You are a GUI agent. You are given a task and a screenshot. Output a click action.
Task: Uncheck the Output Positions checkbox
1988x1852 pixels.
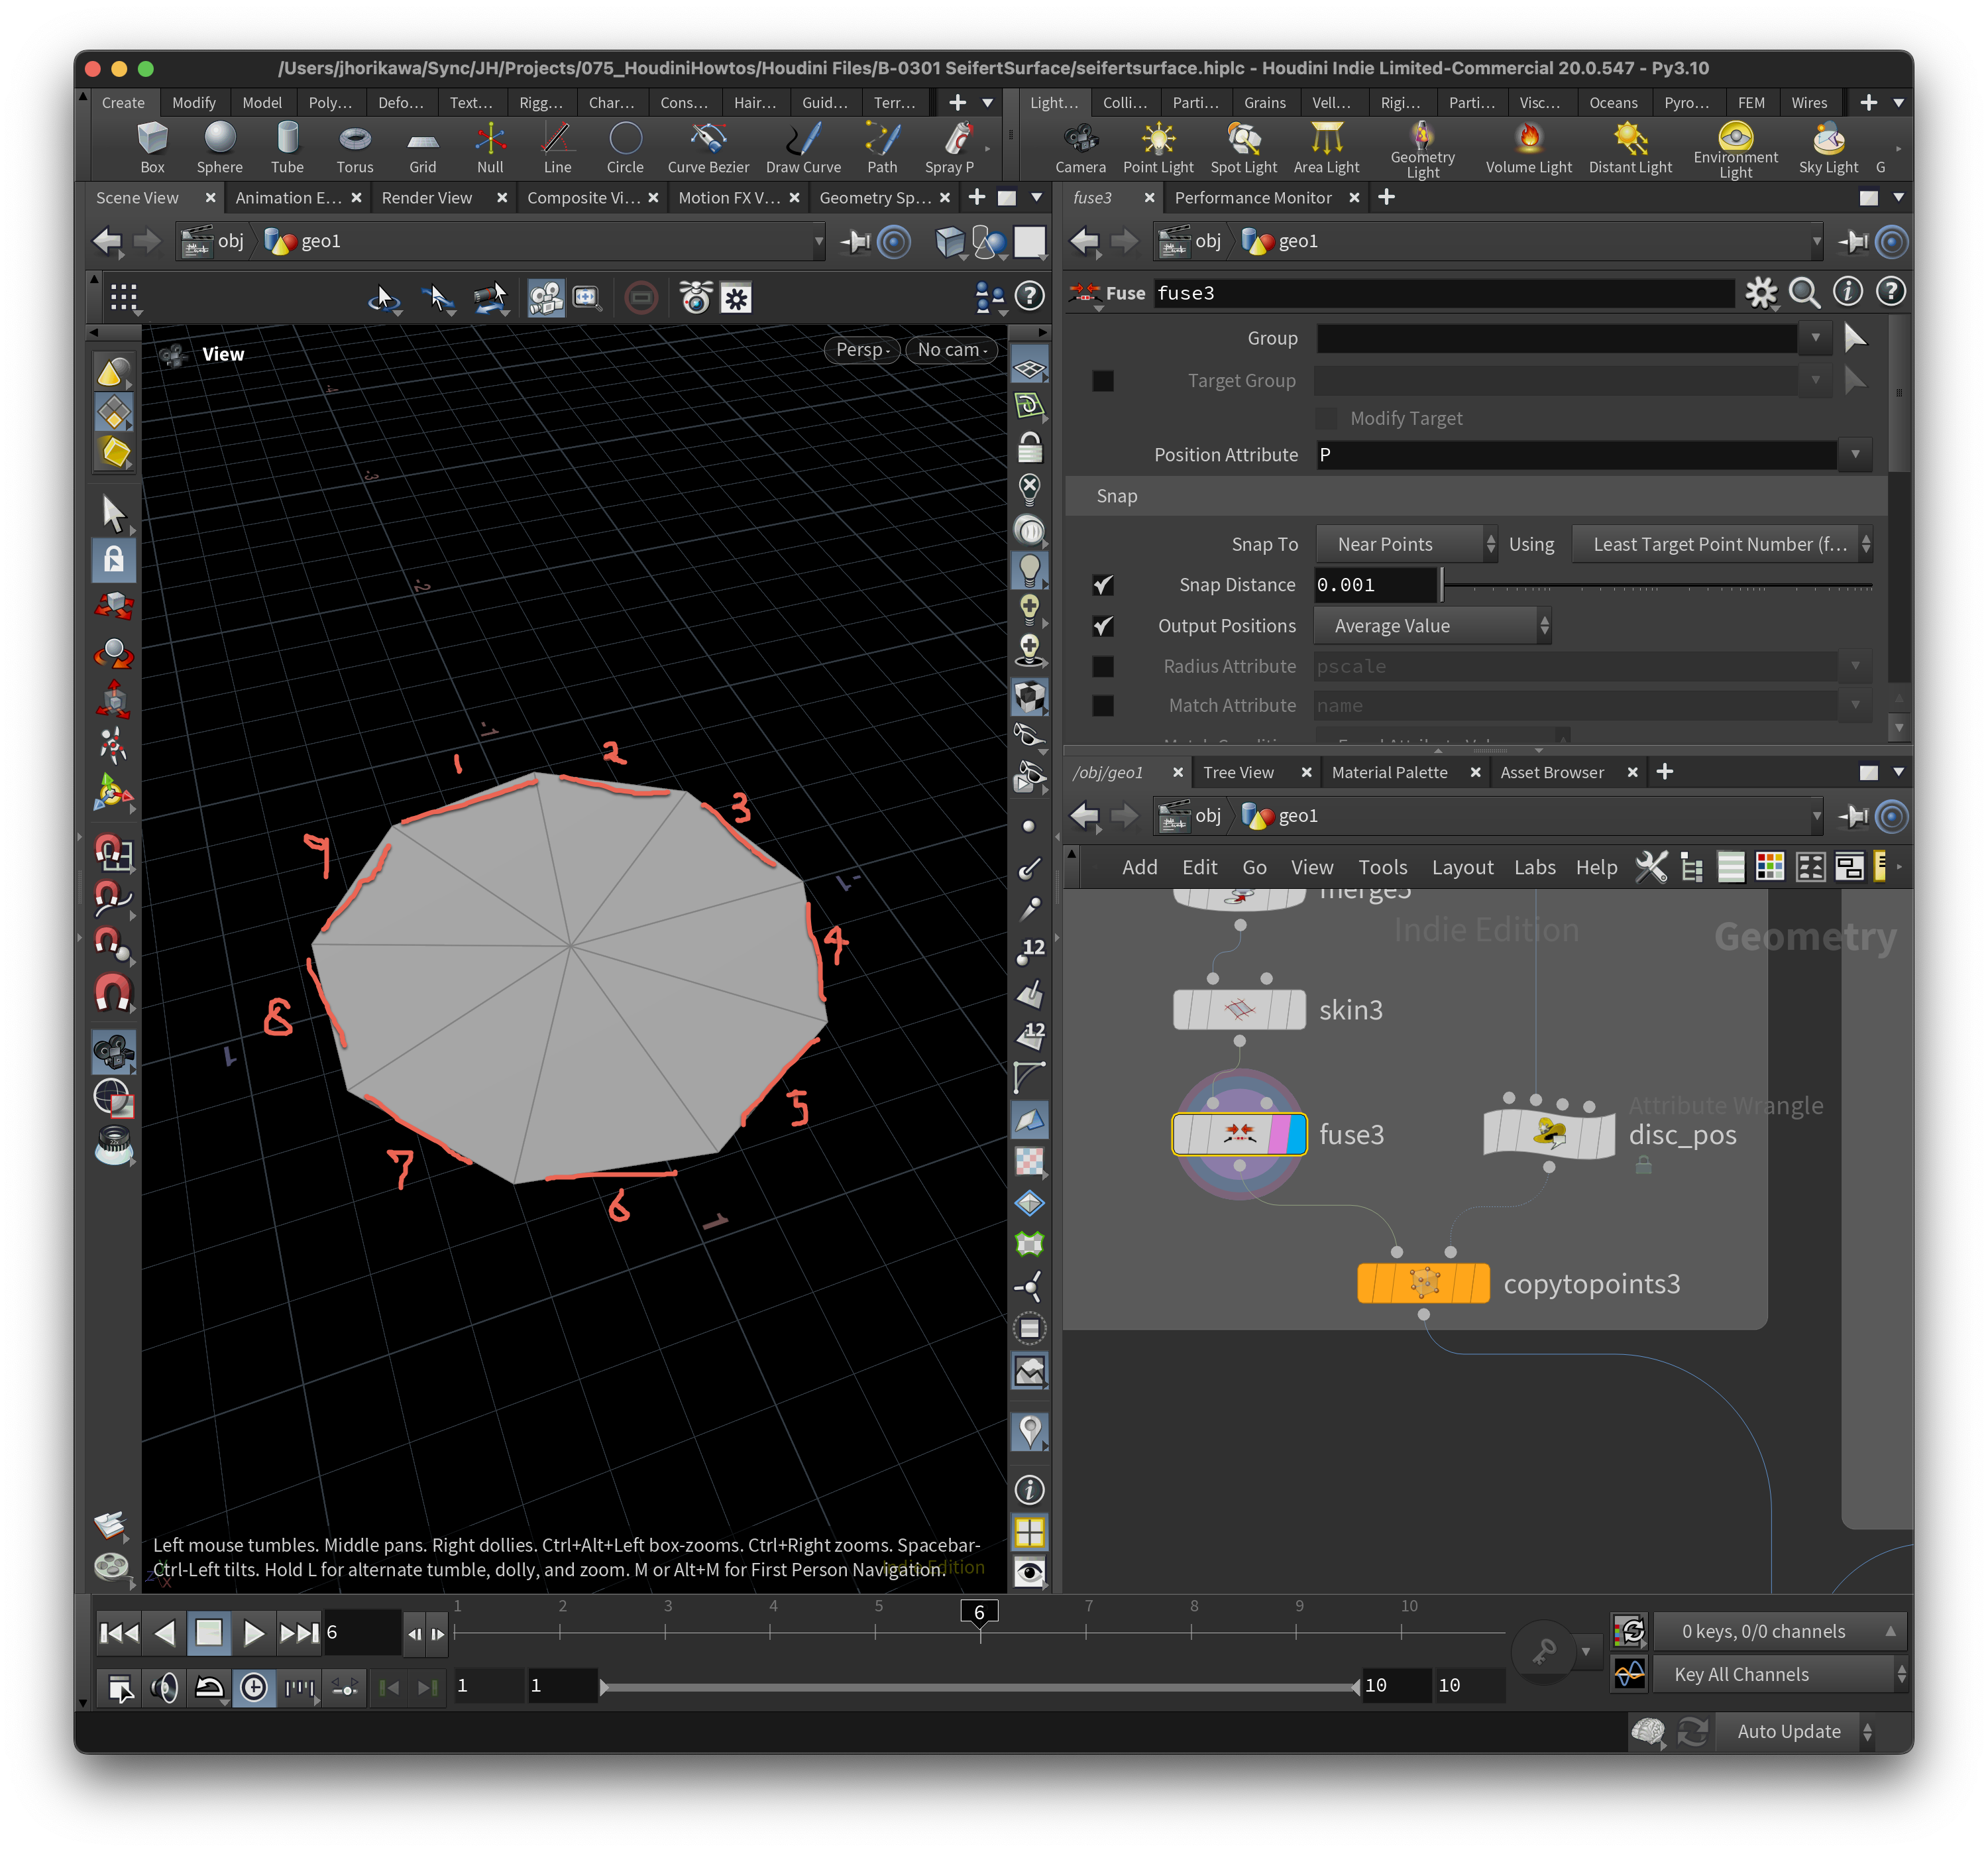1103,626
